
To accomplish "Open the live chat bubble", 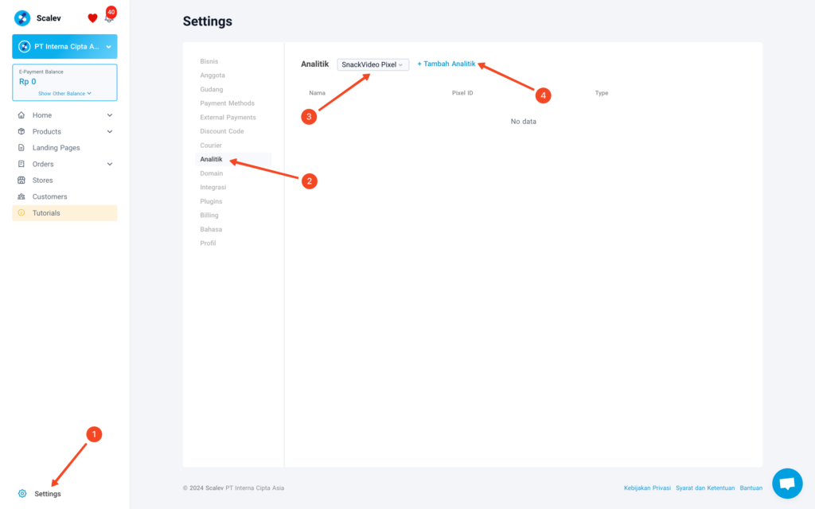I will click(x=787, y=484).
